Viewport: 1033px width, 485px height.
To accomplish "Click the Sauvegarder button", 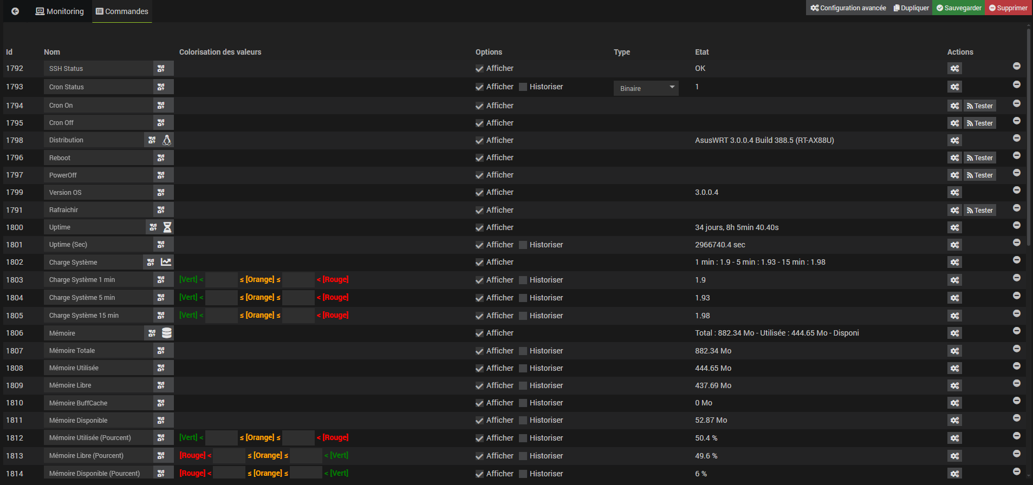I will click(958, 8).
